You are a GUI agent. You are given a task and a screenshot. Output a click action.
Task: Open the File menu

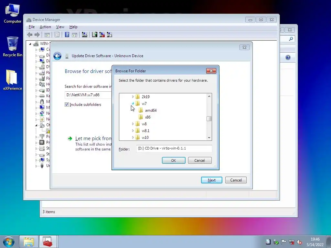[x=32, y=27]
